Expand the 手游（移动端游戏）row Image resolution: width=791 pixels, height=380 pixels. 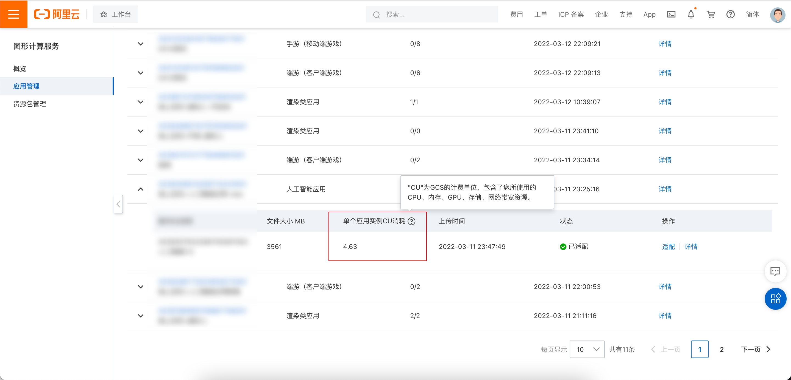pyautogui.click(x=141, y=44)
